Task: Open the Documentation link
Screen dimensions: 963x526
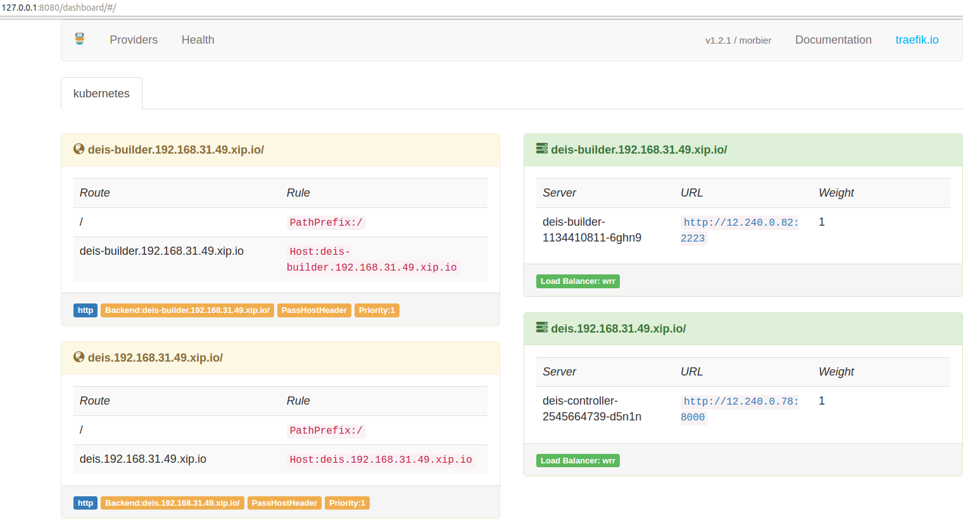Action: point(833,40)
